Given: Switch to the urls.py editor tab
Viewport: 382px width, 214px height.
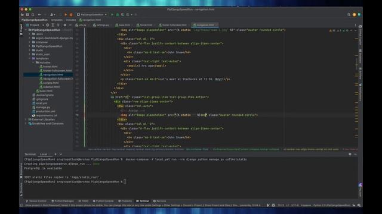Looking at the screenshot, I should (x=81, y=25).
